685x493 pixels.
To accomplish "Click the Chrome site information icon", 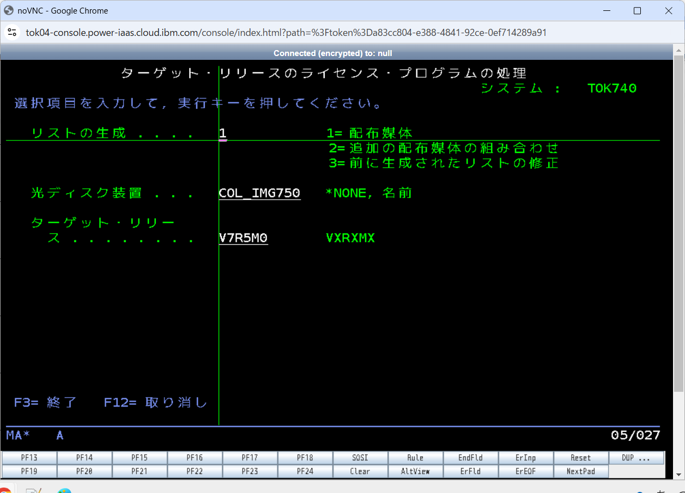I will (x=12, y=33).
